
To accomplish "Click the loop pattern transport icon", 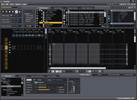I will [6, 12].
